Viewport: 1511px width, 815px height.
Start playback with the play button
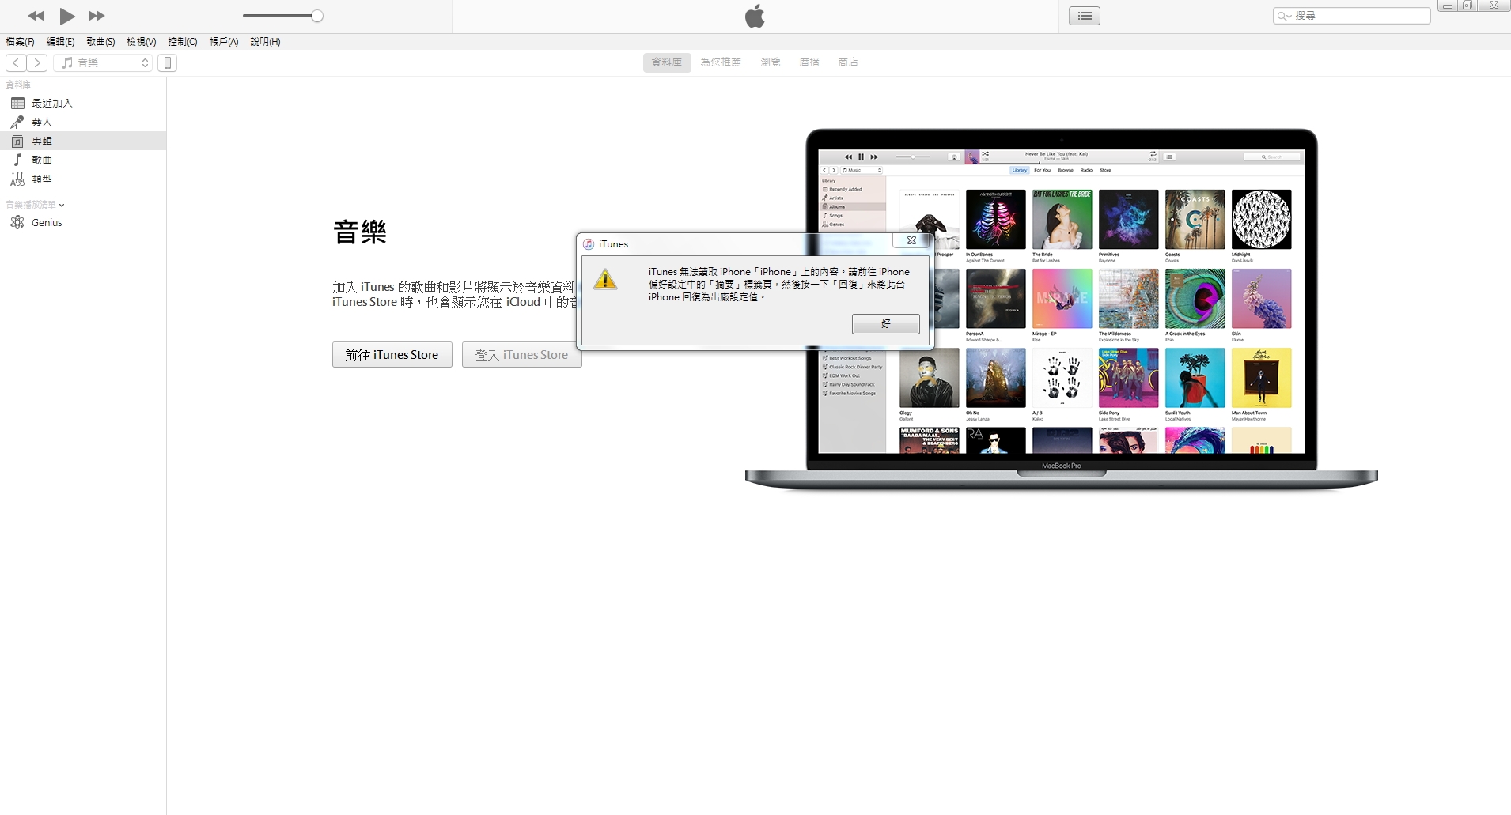(67, 16)
